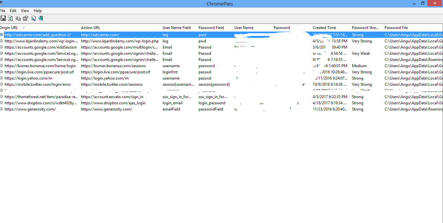Open the View menu

[25, 11]
